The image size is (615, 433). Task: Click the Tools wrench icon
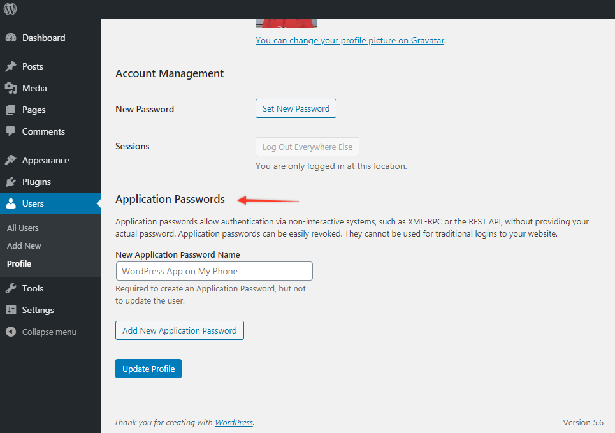11,288
